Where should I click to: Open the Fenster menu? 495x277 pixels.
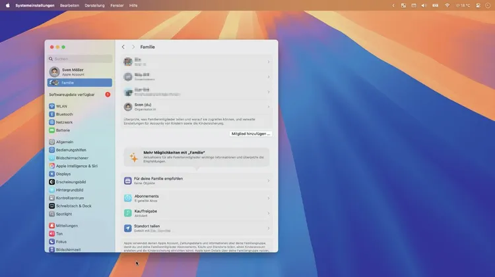(117, 5)
